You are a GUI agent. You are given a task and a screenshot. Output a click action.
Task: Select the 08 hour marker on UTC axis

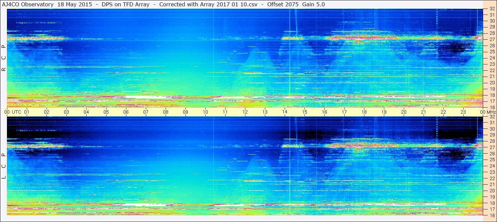[166, 112]
